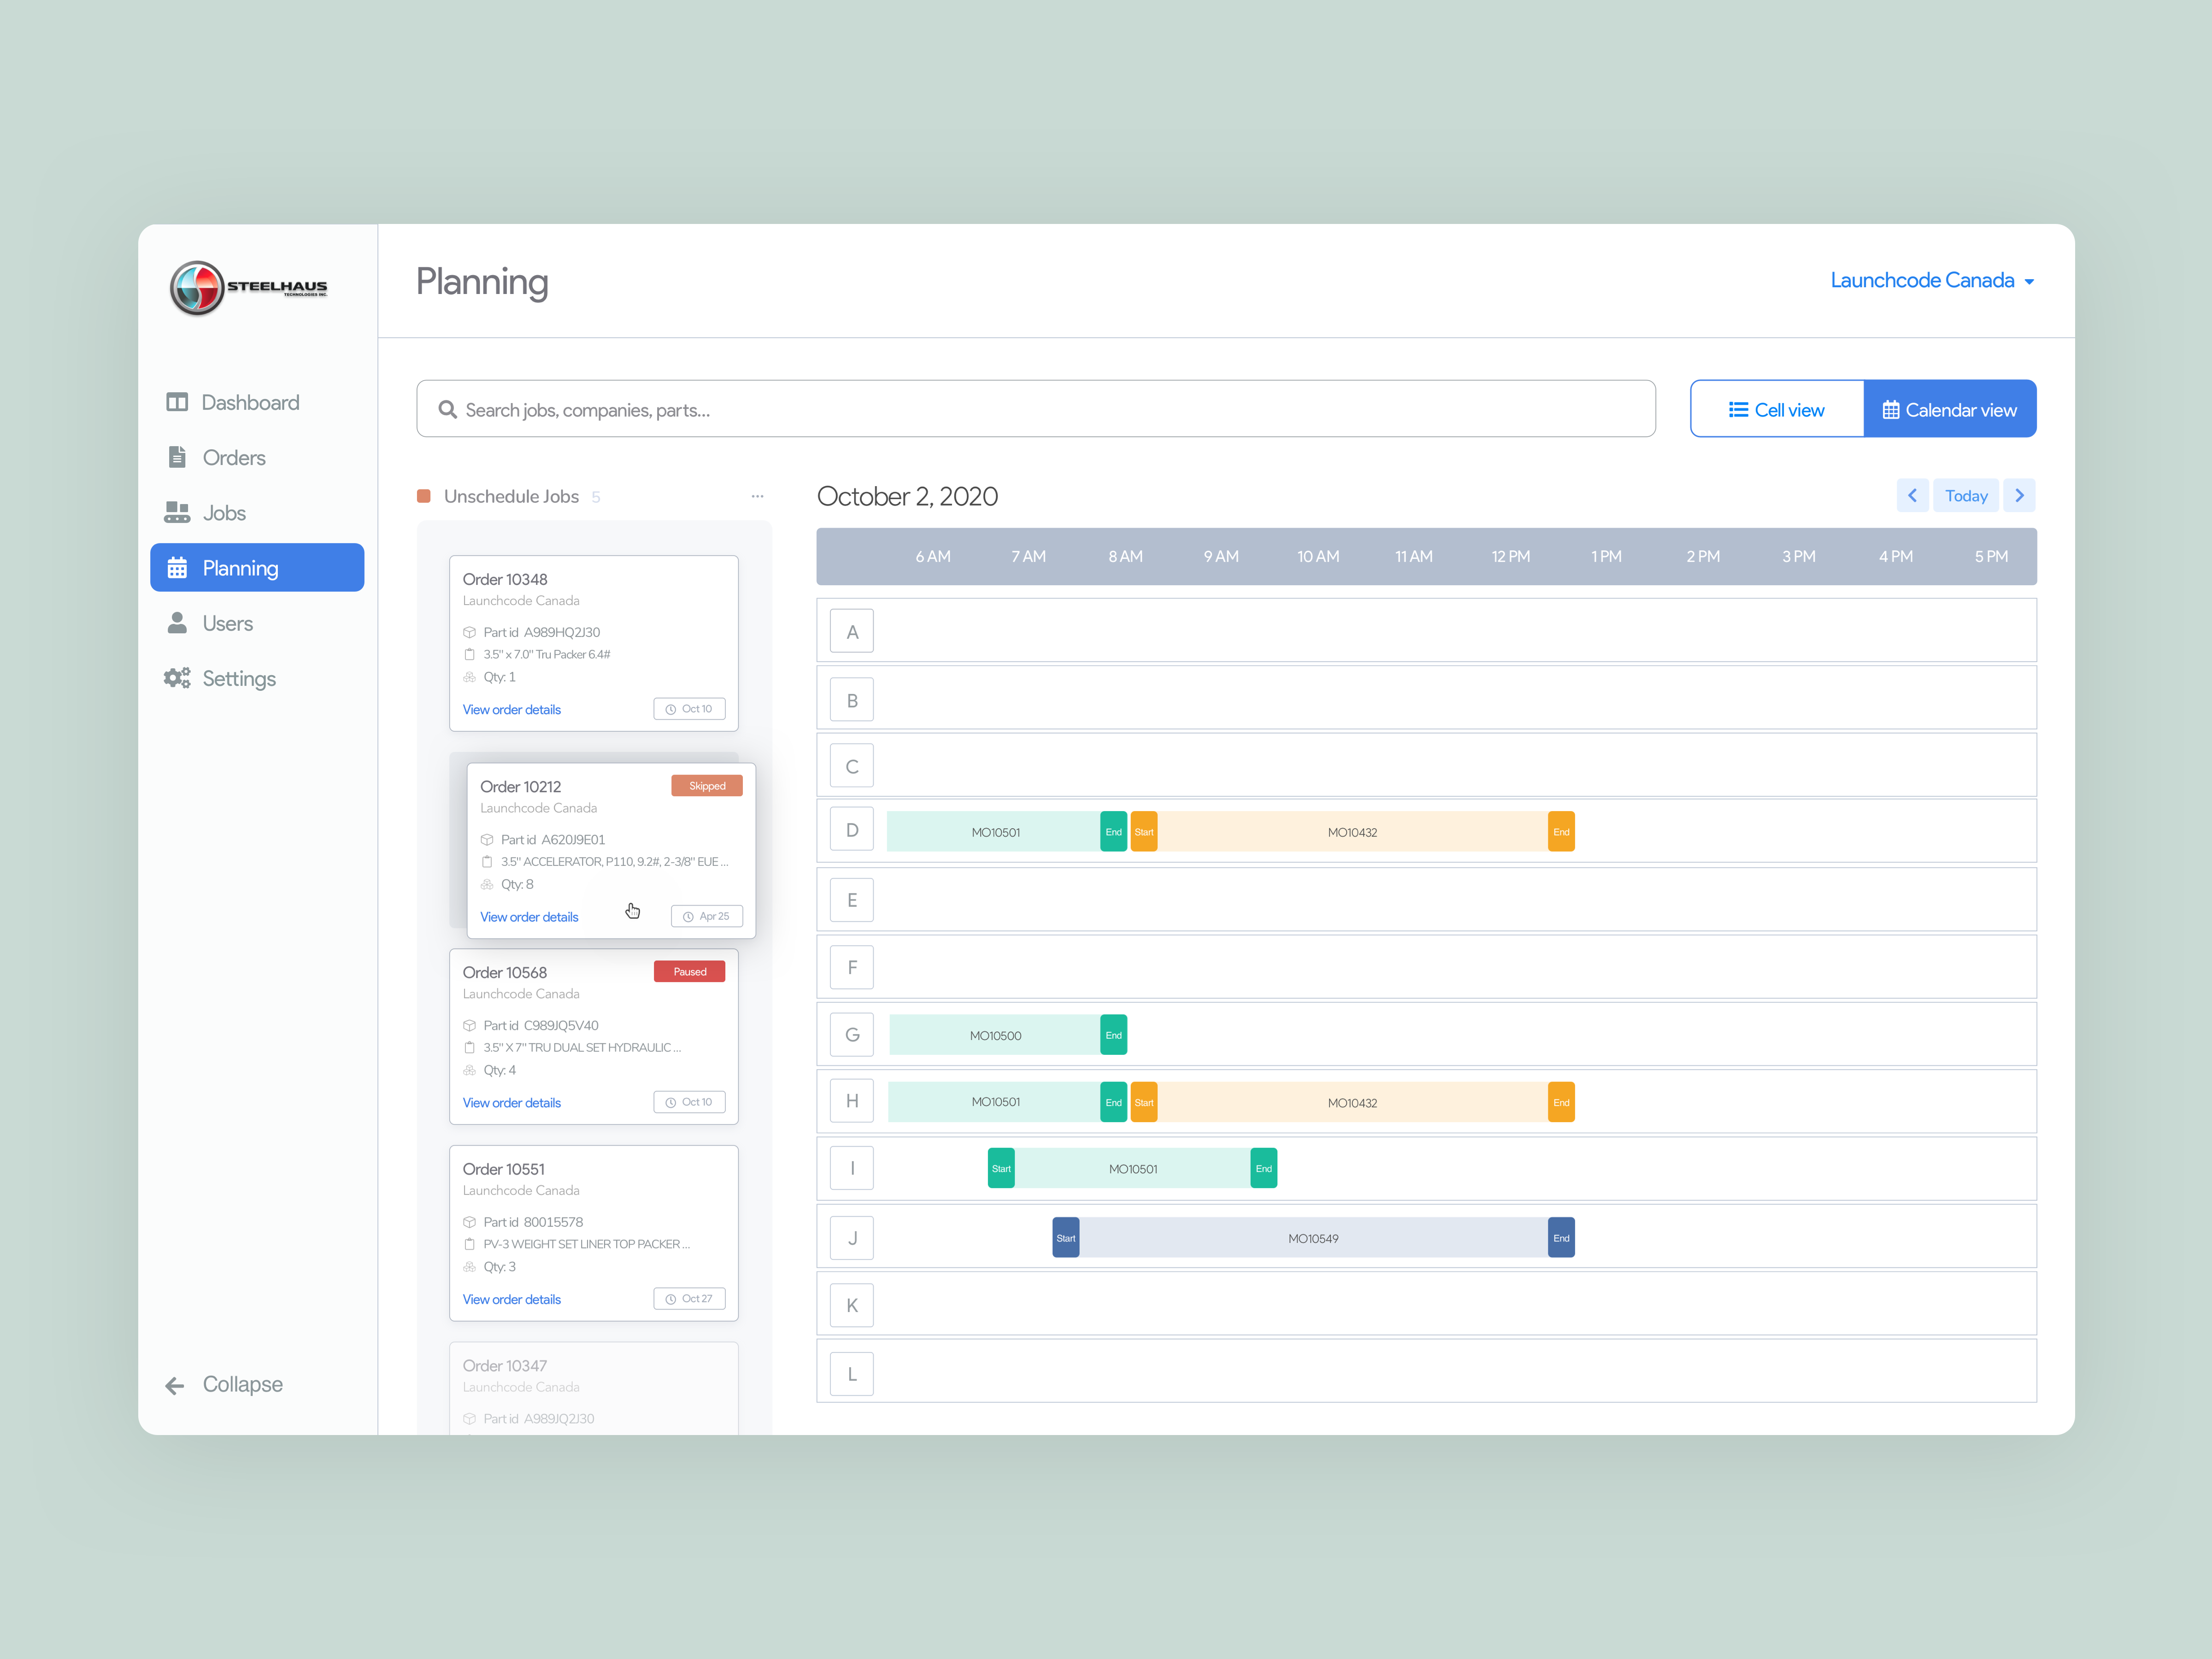Open Unschedule Jobs three-dot menu
This screenshot has width=2212, height=1659.
point(757,496)
